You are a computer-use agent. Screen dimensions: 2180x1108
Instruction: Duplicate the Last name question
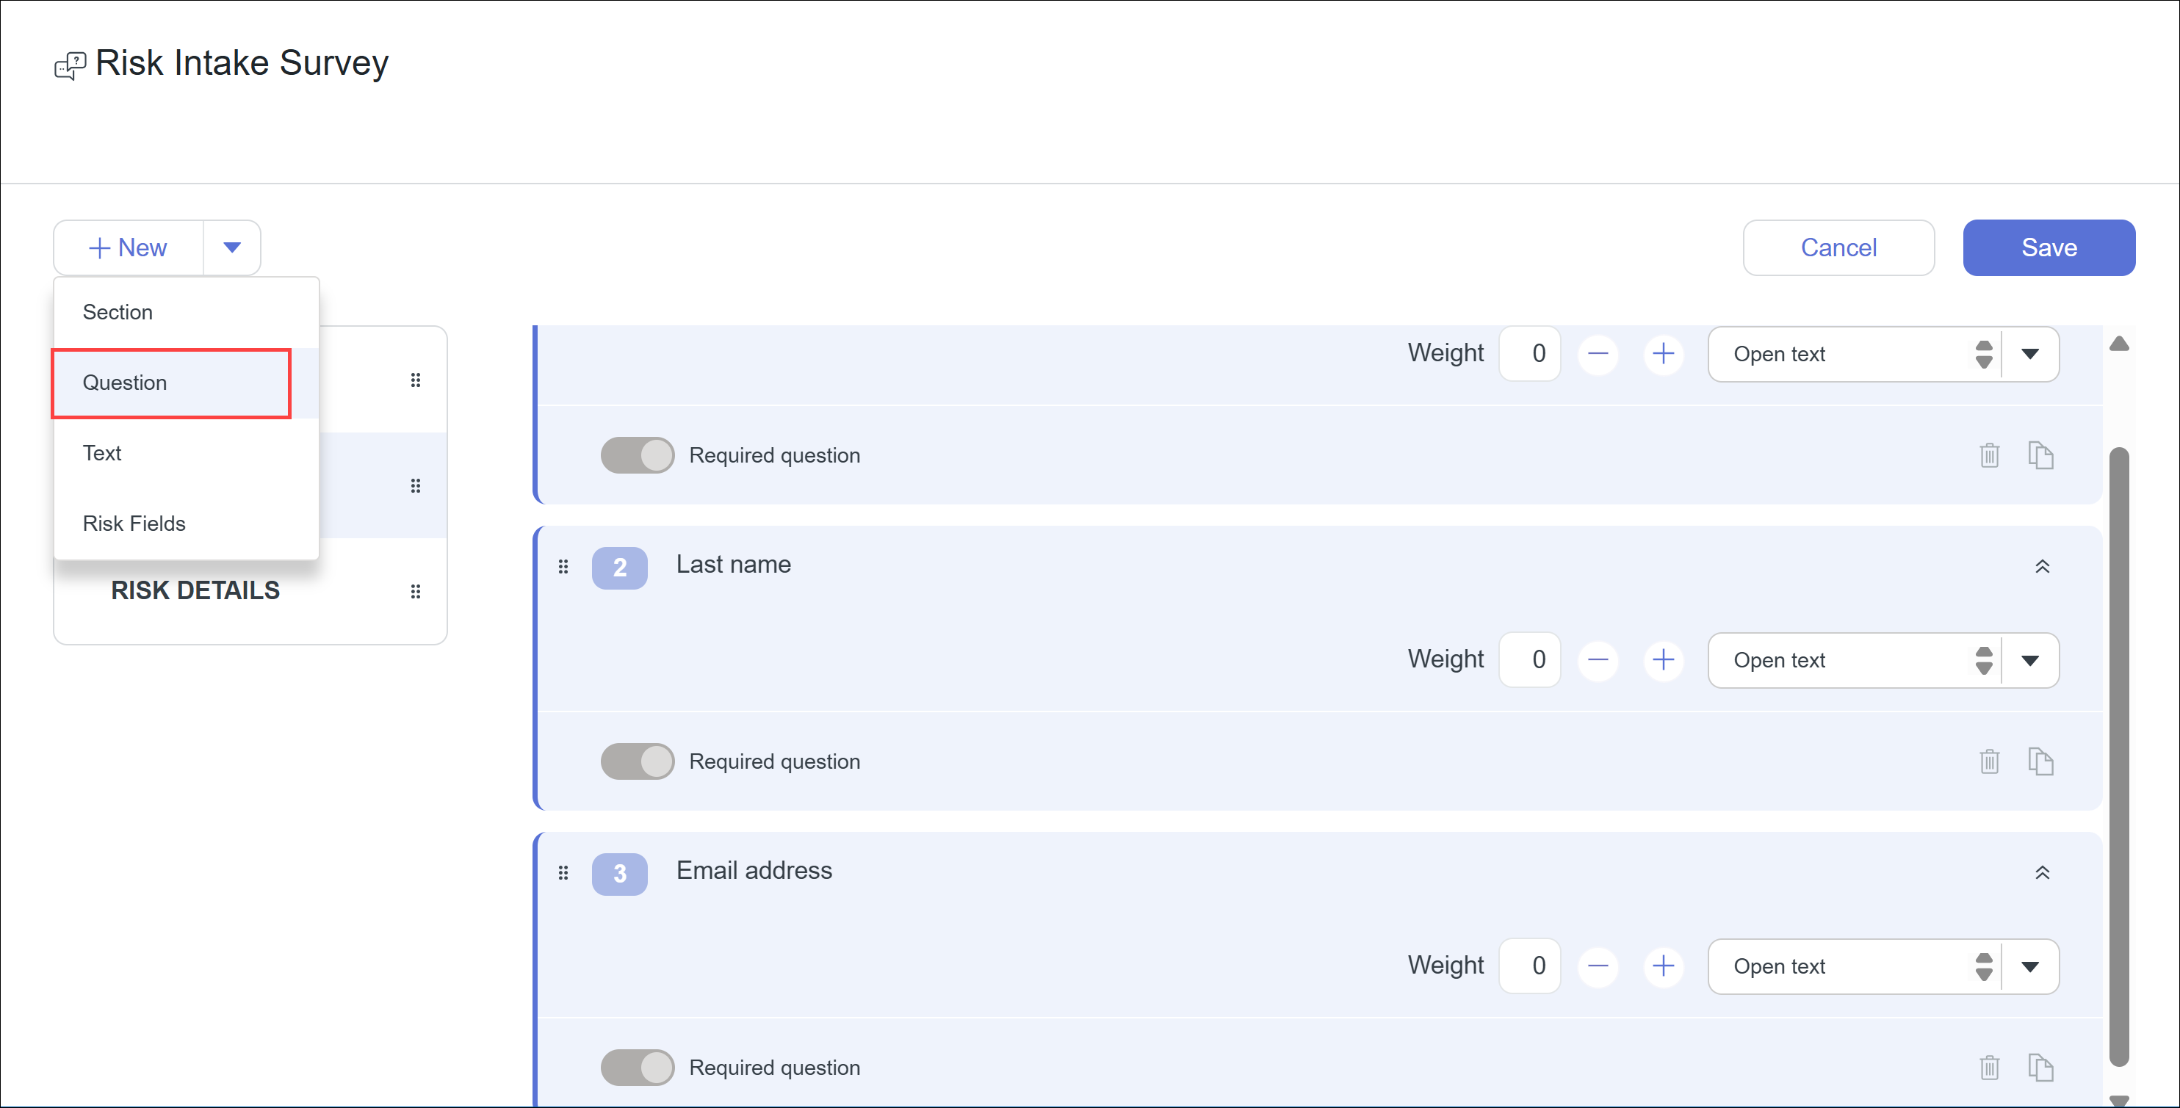[2040, 761]
